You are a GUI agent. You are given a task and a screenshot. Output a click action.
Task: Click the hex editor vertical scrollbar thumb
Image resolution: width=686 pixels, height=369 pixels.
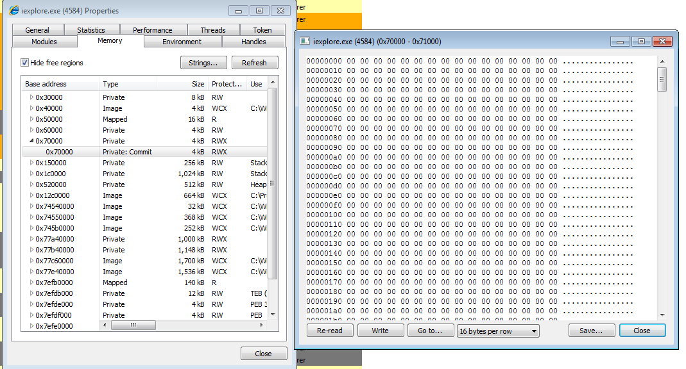[662, 79]
